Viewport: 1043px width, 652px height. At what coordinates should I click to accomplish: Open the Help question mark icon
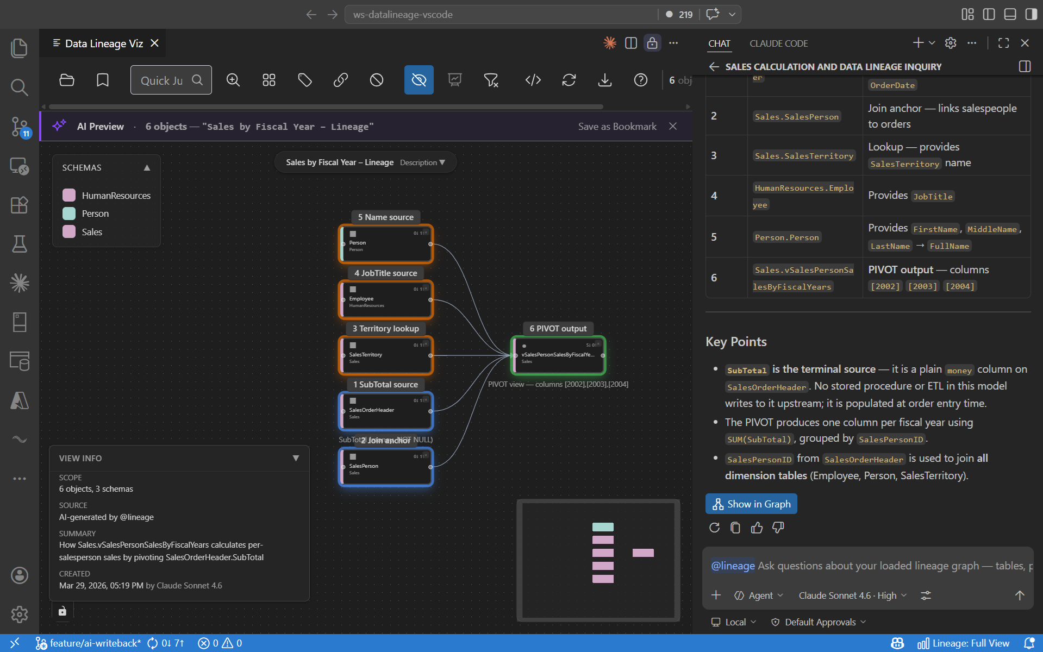click(641, 80)
